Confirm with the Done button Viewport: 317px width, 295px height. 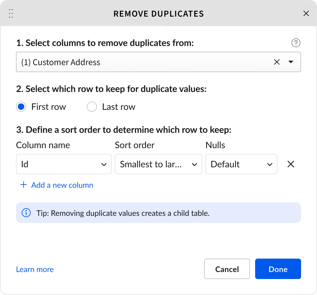tap(278, 269)
